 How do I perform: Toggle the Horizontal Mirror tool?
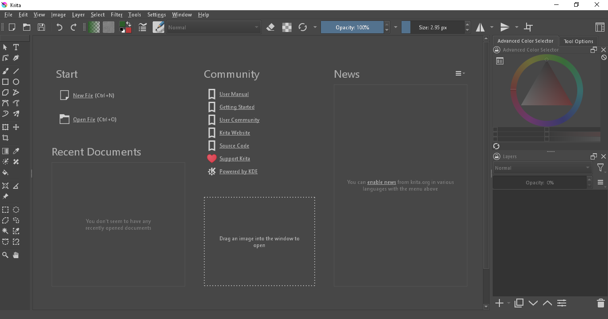[480, 27]
